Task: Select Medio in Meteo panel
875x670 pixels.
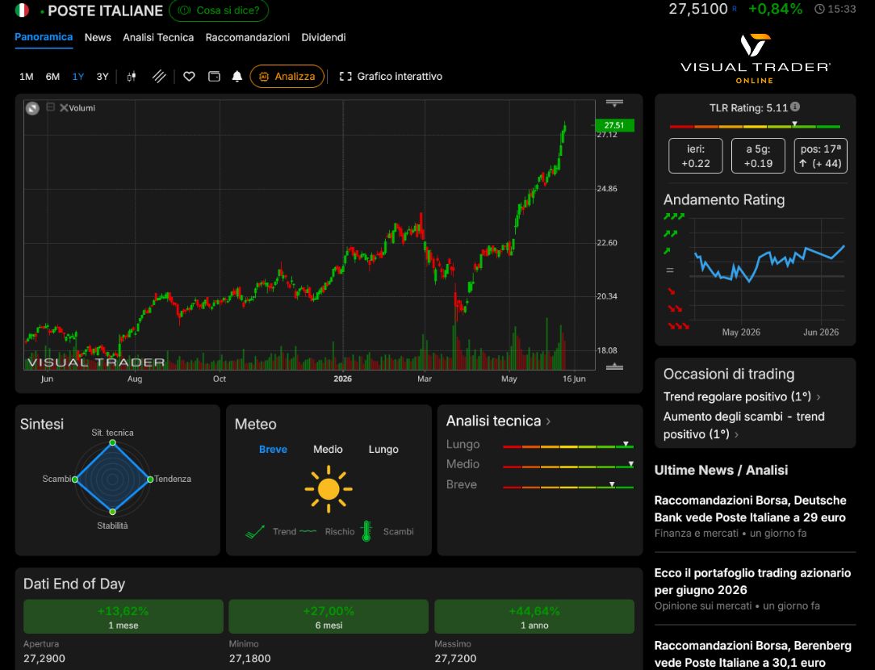Action: [328, 449]
